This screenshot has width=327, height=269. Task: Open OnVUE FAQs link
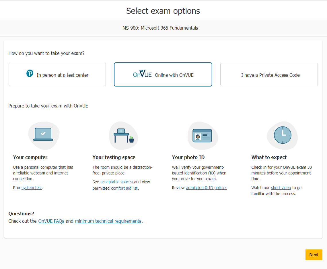pyautogui.click(x=51, y=221)
